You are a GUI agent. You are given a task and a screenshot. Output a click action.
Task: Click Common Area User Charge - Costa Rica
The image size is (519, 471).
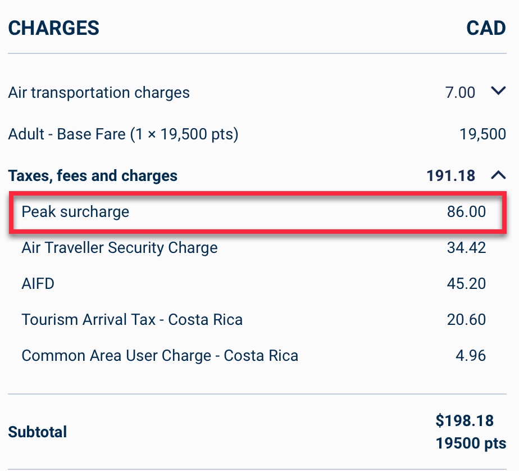(x=160, y=356)
